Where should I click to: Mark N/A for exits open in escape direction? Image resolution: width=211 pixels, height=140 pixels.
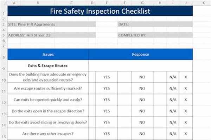pos(173,111)
